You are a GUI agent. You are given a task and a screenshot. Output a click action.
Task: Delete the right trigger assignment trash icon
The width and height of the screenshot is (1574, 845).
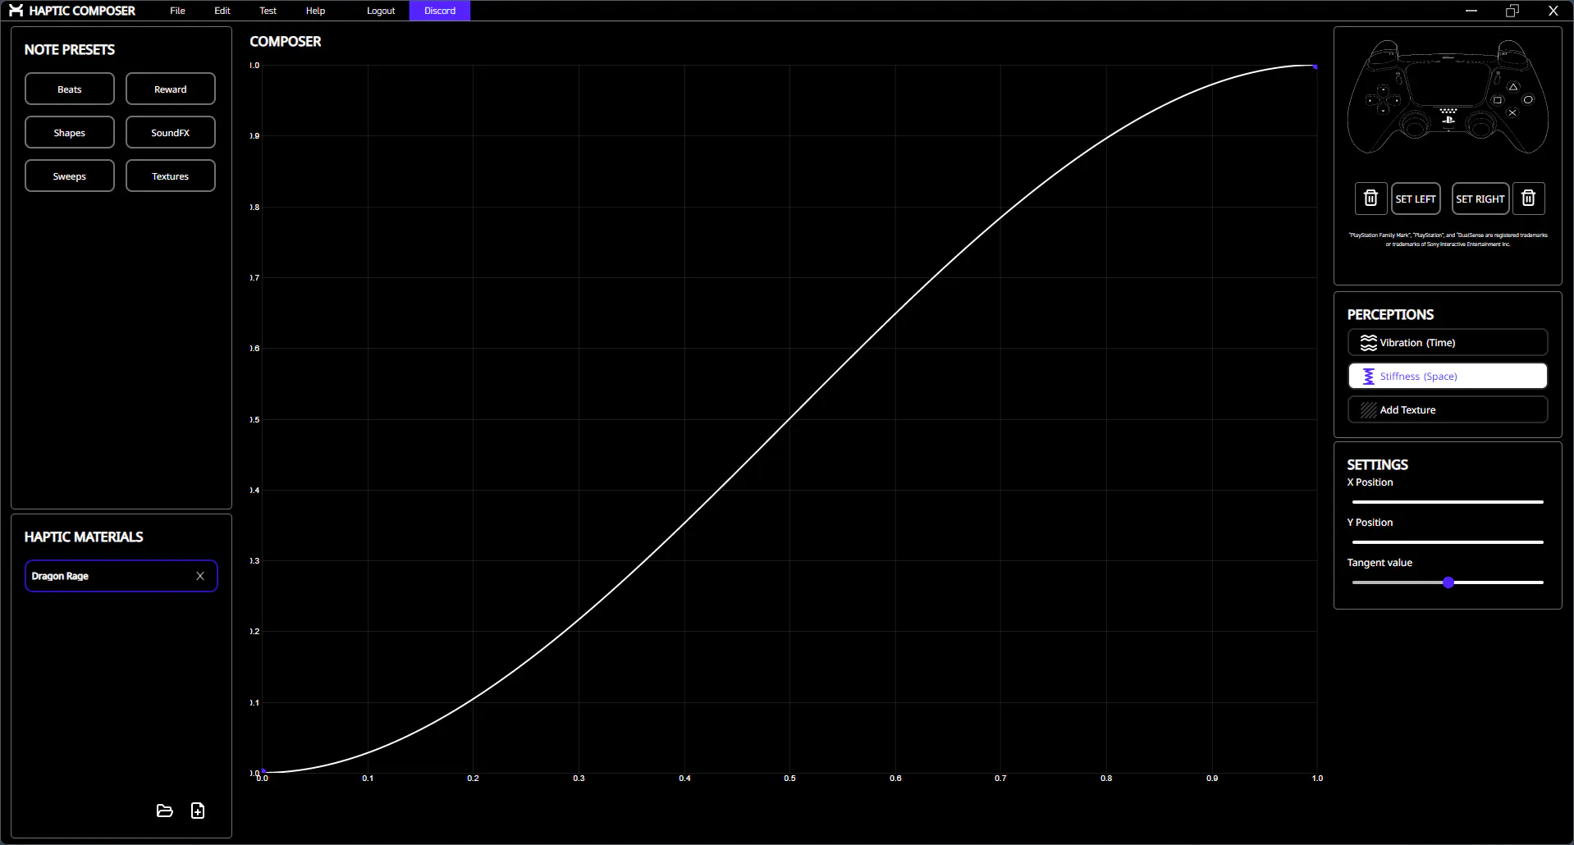1528,199
